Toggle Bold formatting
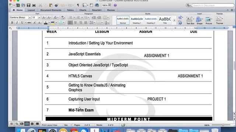 [12, 23]
